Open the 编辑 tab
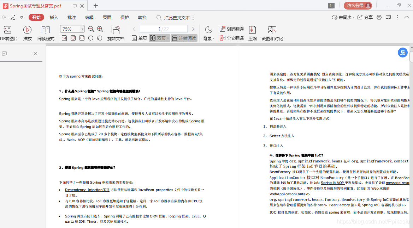 pyautogui.click(x=89, y=18)
